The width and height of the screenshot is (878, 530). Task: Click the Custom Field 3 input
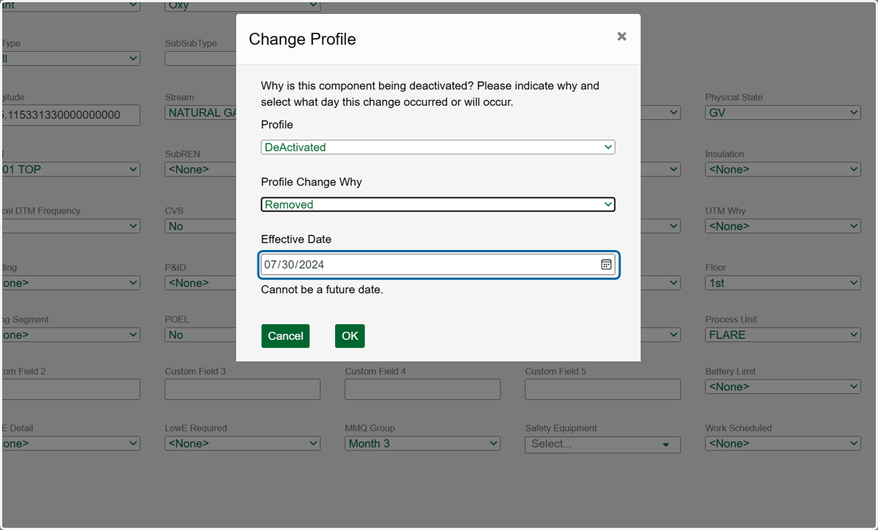coord(243,389)
